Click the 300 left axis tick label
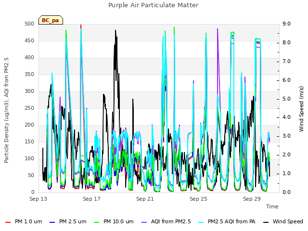Viewport: 308px width, 231px height. tap(29, 91)
